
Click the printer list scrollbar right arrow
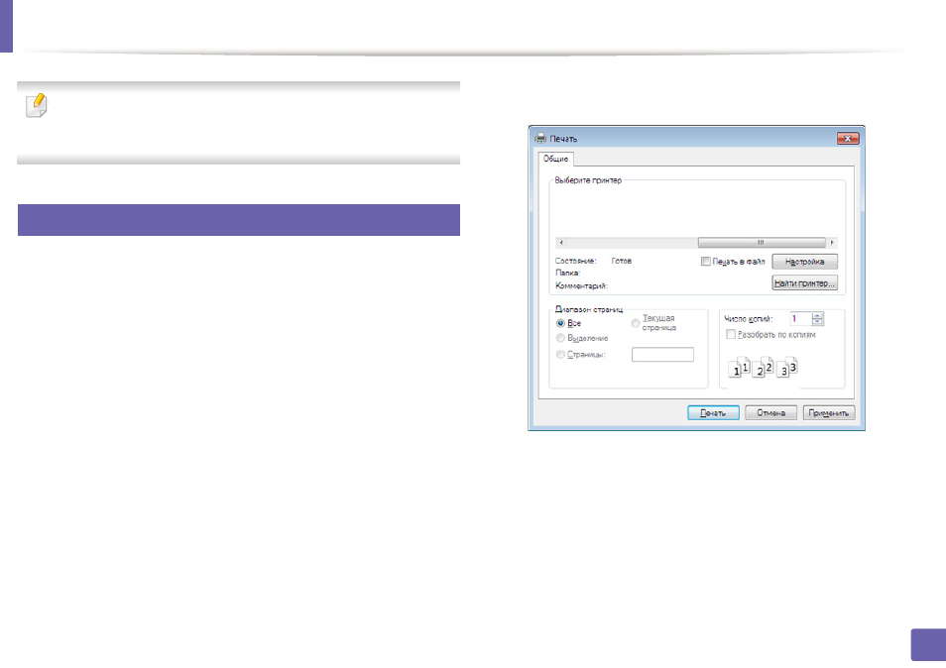832,243
